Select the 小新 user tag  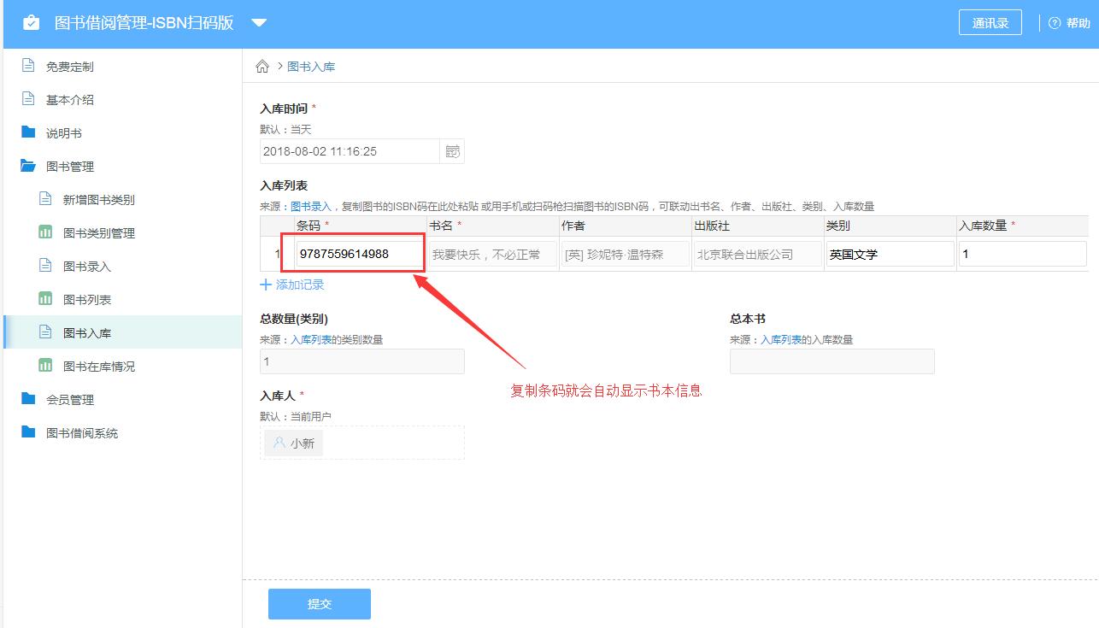294,443
